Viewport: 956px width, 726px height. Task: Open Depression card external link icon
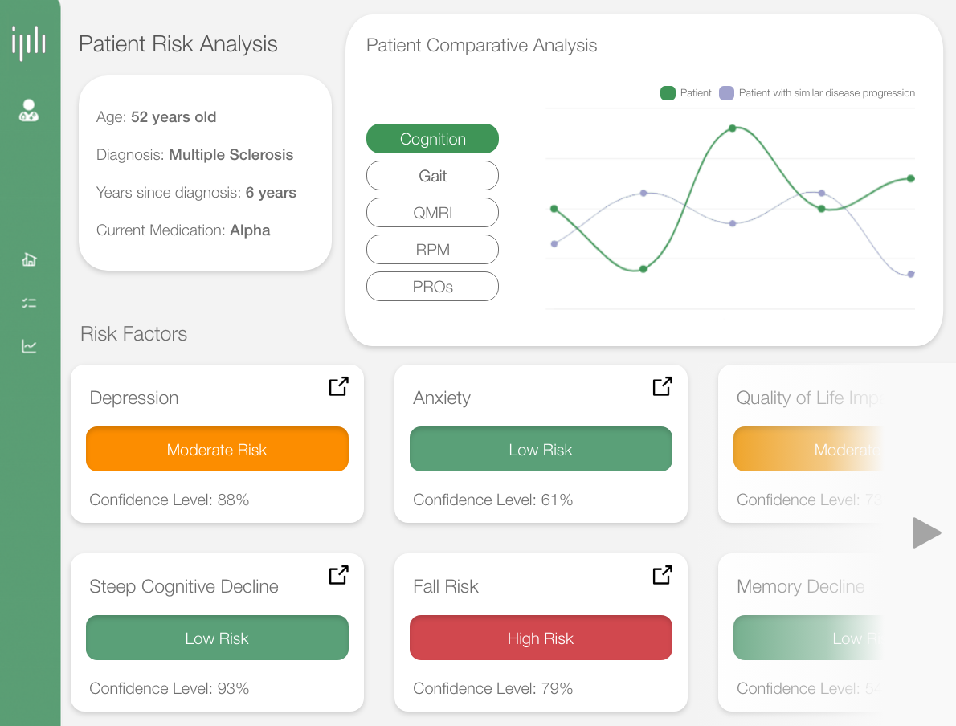pyautogui.click(x=339, y=386)
